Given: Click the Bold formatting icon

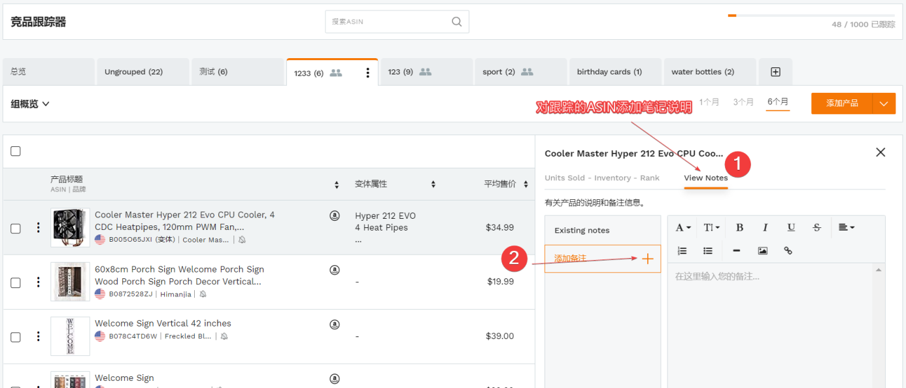Looking at the screenshot, I should [739, 227].
